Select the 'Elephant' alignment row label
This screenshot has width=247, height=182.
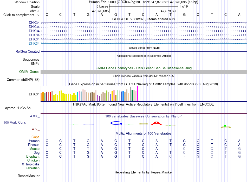point(33,156)
